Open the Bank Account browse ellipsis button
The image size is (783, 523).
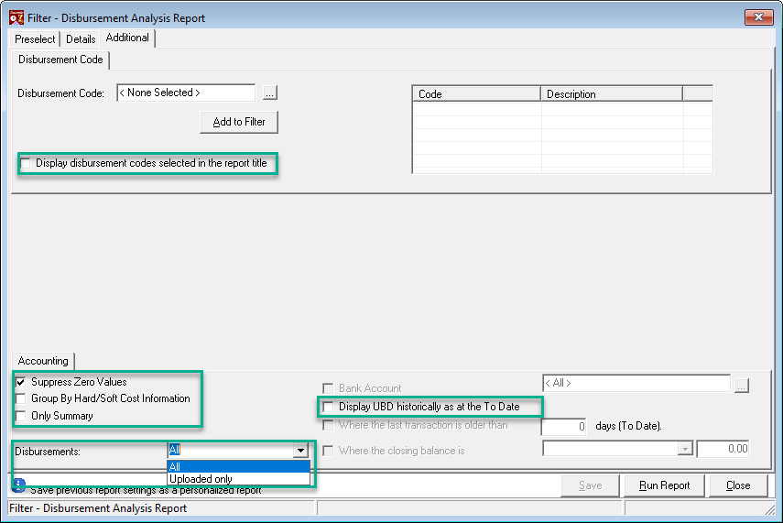pos(742,385)
